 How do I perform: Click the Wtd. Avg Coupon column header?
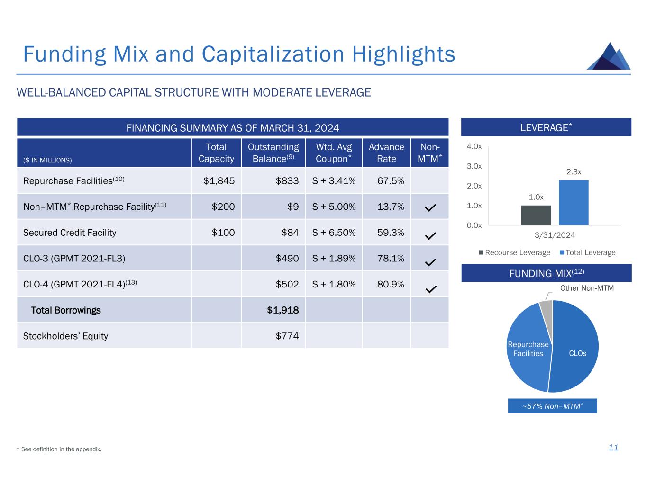click(x=334, y=153)
